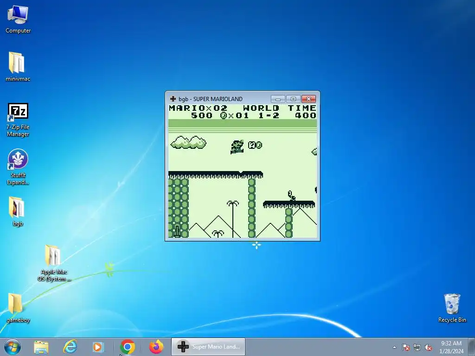Launch Firefox from the taskbar

click(x=156, y=347)
